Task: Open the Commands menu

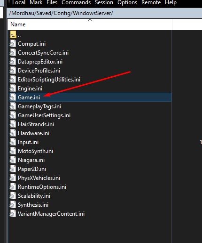Action: click(x=76, y=2)
